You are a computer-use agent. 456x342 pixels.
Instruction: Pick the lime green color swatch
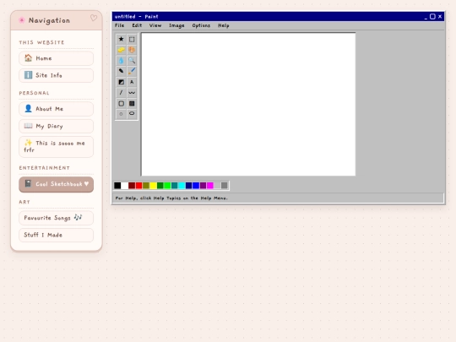[167, 186]
